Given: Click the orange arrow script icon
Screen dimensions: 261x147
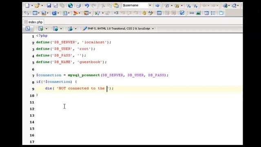Looking at the screenshot, I should pyautogui.click(x=75, y=13).
